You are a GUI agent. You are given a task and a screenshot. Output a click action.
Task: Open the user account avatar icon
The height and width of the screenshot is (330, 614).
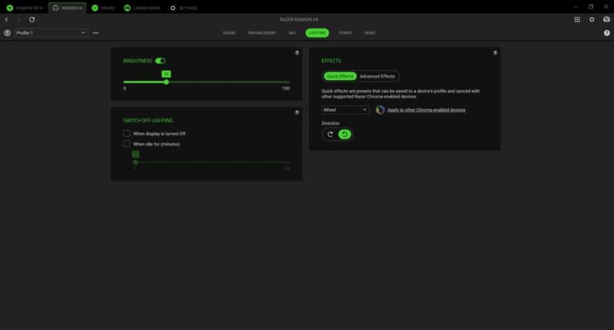(x=606, y=19)
